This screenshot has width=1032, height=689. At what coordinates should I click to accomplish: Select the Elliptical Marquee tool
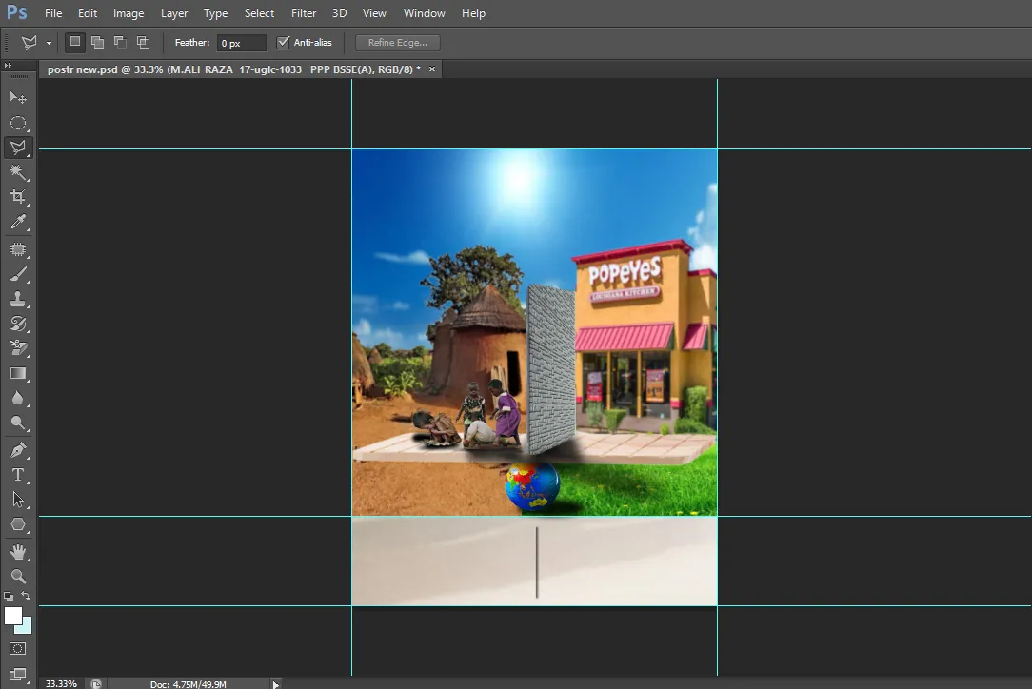[x=18, y=123]
